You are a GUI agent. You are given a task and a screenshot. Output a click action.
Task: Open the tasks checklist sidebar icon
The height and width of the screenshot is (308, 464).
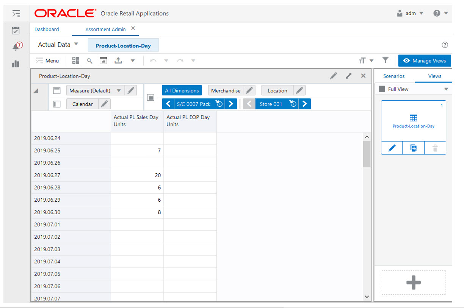coord(16,31)
